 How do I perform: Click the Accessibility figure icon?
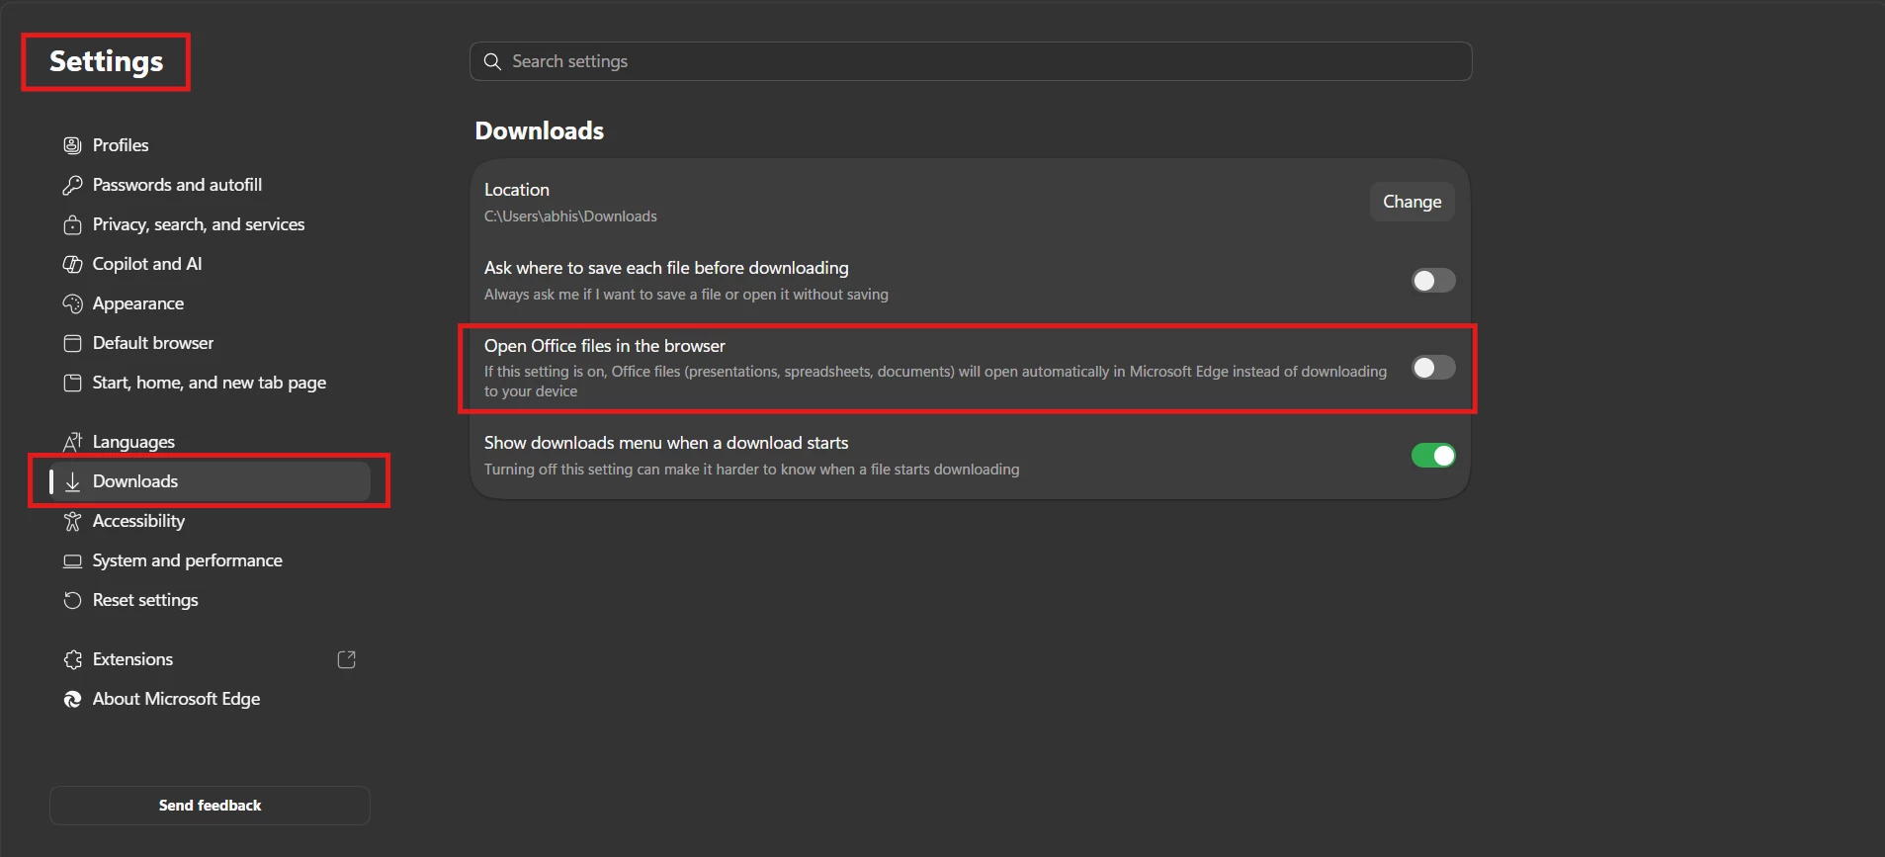coord(72,521)
